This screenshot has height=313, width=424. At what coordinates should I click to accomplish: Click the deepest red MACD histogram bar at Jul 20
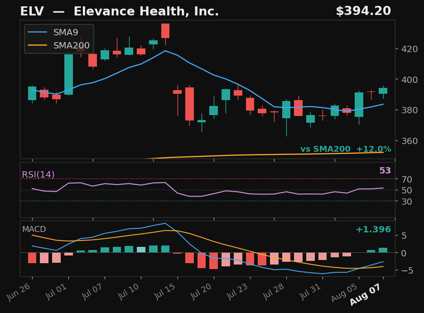click(214, 261)
